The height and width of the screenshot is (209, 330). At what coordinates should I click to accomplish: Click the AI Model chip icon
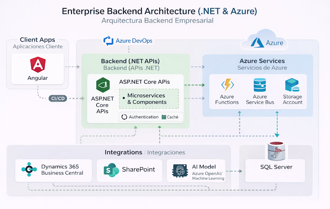[x=180, y=171]
